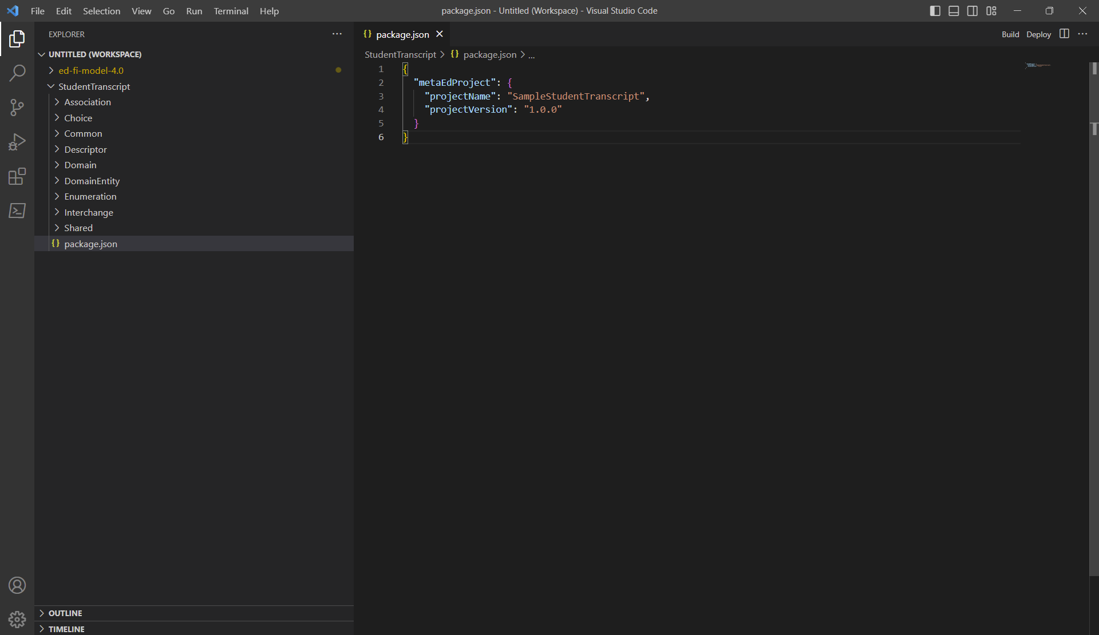Expand the DomainEntity folder

click(92, 181)
